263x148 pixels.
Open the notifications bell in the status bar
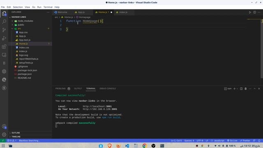(259, 141)
